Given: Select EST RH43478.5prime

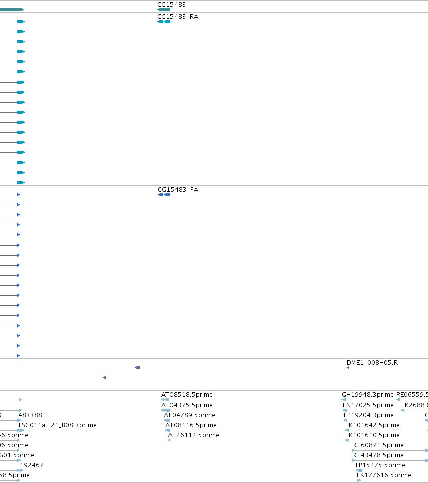Looking at the screenshot, I should click(378, 455).
